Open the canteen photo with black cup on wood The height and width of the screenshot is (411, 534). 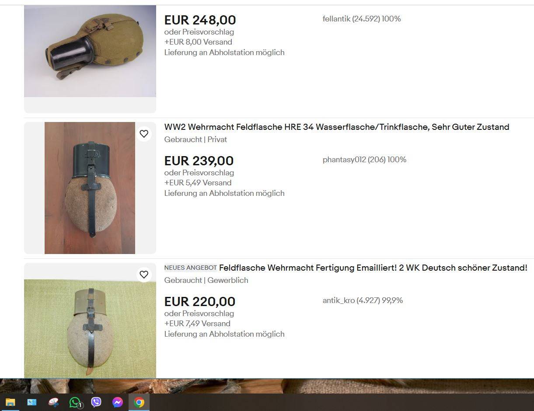click(x=90, y=188)
